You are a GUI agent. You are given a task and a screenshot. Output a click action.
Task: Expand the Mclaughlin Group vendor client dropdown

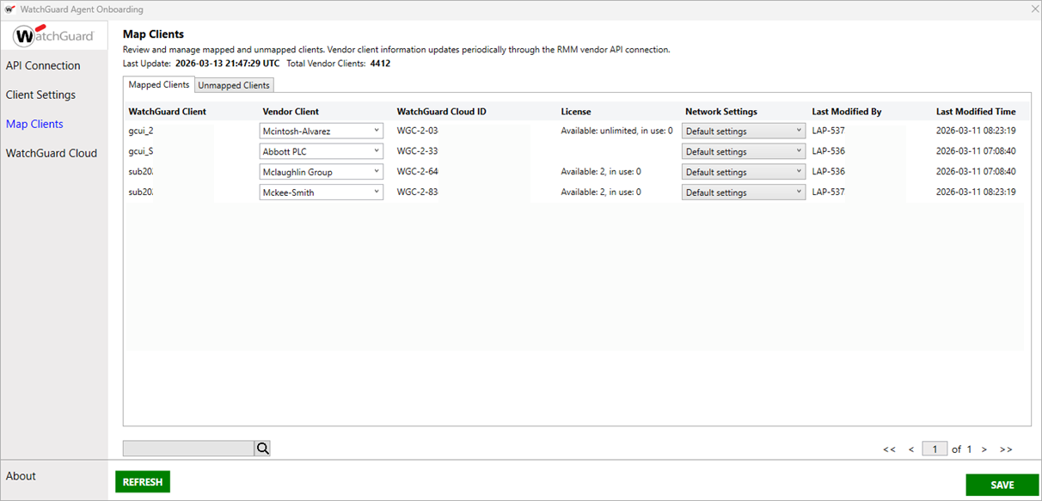click(x=322, y=172)
